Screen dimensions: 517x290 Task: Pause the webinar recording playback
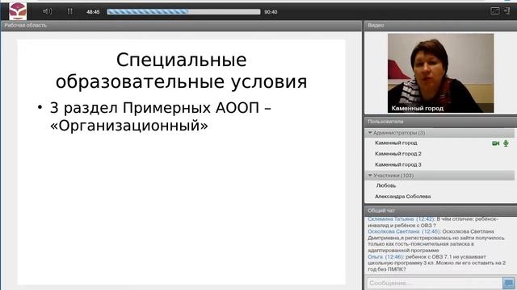pos(70,11)
